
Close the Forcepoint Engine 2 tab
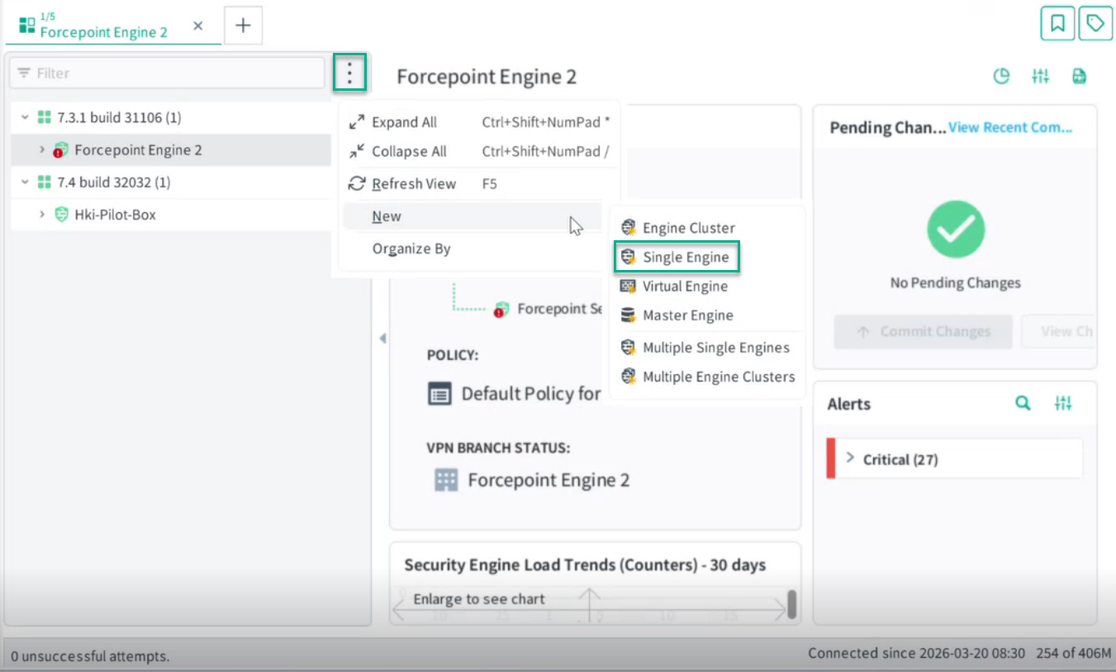pos(198,26)
